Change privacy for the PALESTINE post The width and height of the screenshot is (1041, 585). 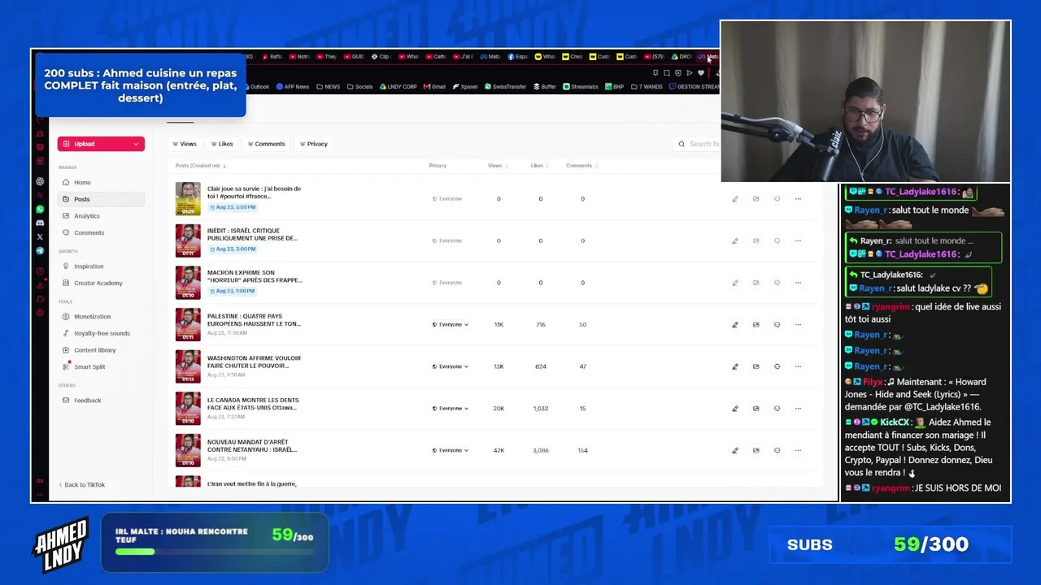[x=451, y=325]
